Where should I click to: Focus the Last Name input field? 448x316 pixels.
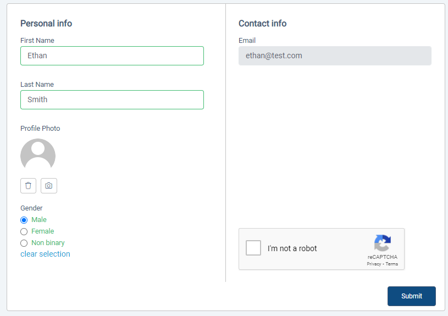[x=112, y=99]
